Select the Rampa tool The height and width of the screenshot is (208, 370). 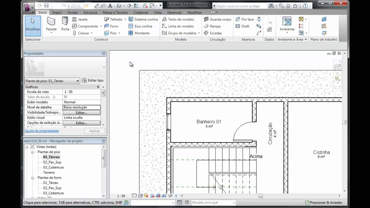click(x=212, y=26)
